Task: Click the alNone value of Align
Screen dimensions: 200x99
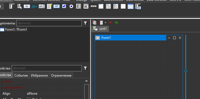Action: [32, 94]
